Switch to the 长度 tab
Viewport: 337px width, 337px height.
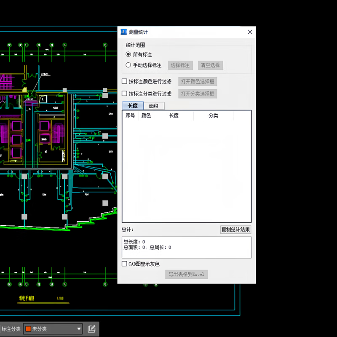(132, 106)
